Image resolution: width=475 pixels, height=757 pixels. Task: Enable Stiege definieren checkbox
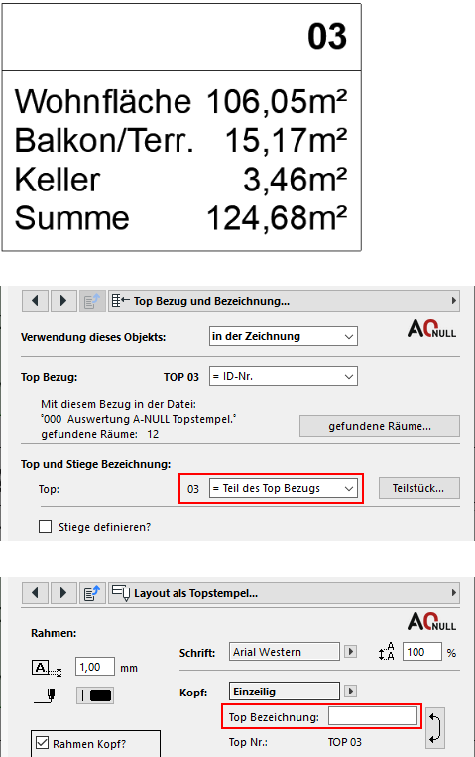[x=45, y=526]
